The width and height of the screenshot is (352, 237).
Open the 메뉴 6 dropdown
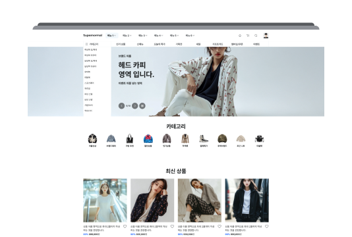[x=190, y=36]
